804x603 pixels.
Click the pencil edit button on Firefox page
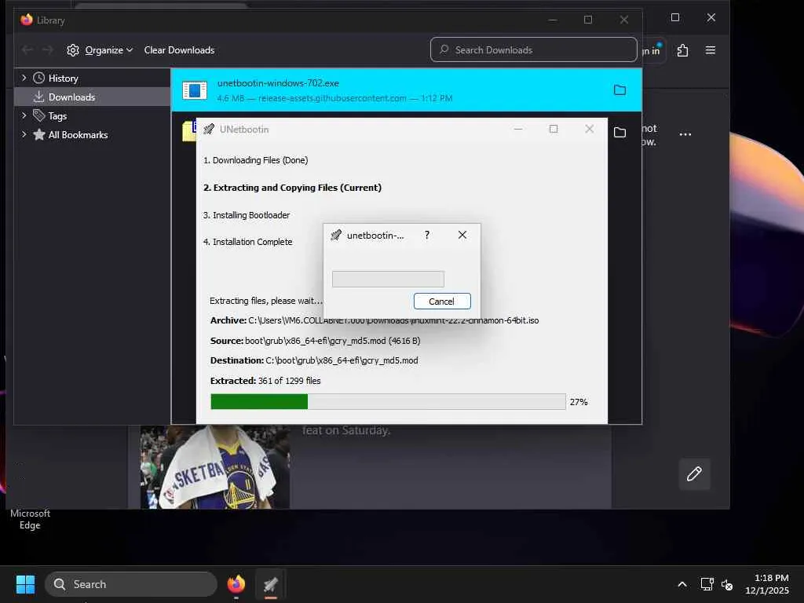[x=694, y=473]
